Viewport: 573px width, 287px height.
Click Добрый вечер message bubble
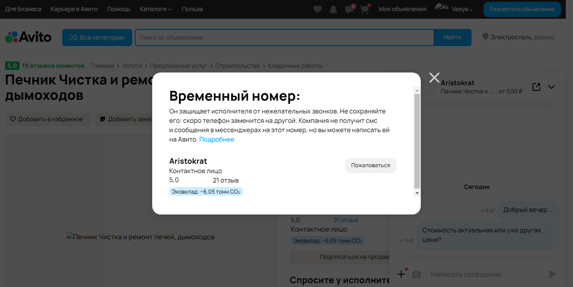pos(528,210)
